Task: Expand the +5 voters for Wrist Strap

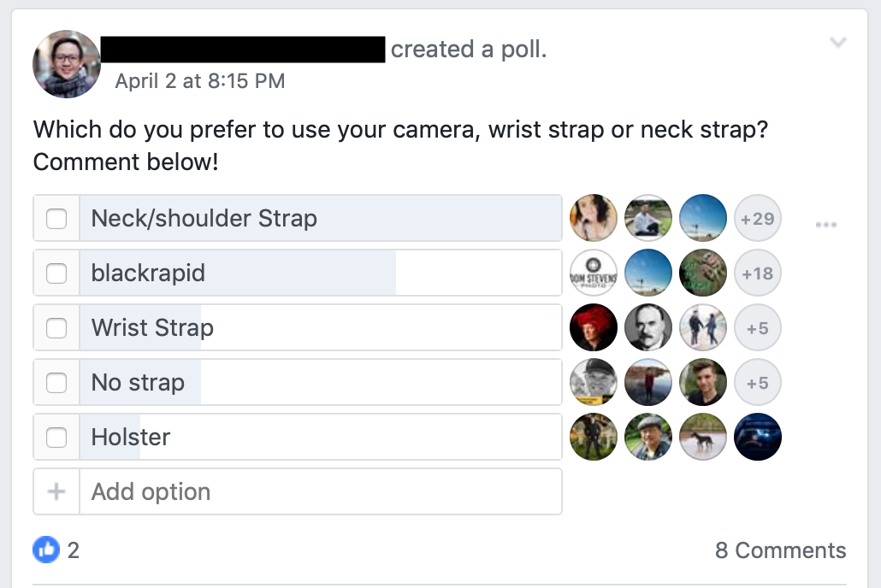Action: tap(758, 328)
